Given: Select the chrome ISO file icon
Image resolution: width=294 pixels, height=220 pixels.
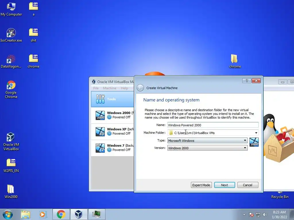Looking at the screenshot, I should (x=34, y=61).
